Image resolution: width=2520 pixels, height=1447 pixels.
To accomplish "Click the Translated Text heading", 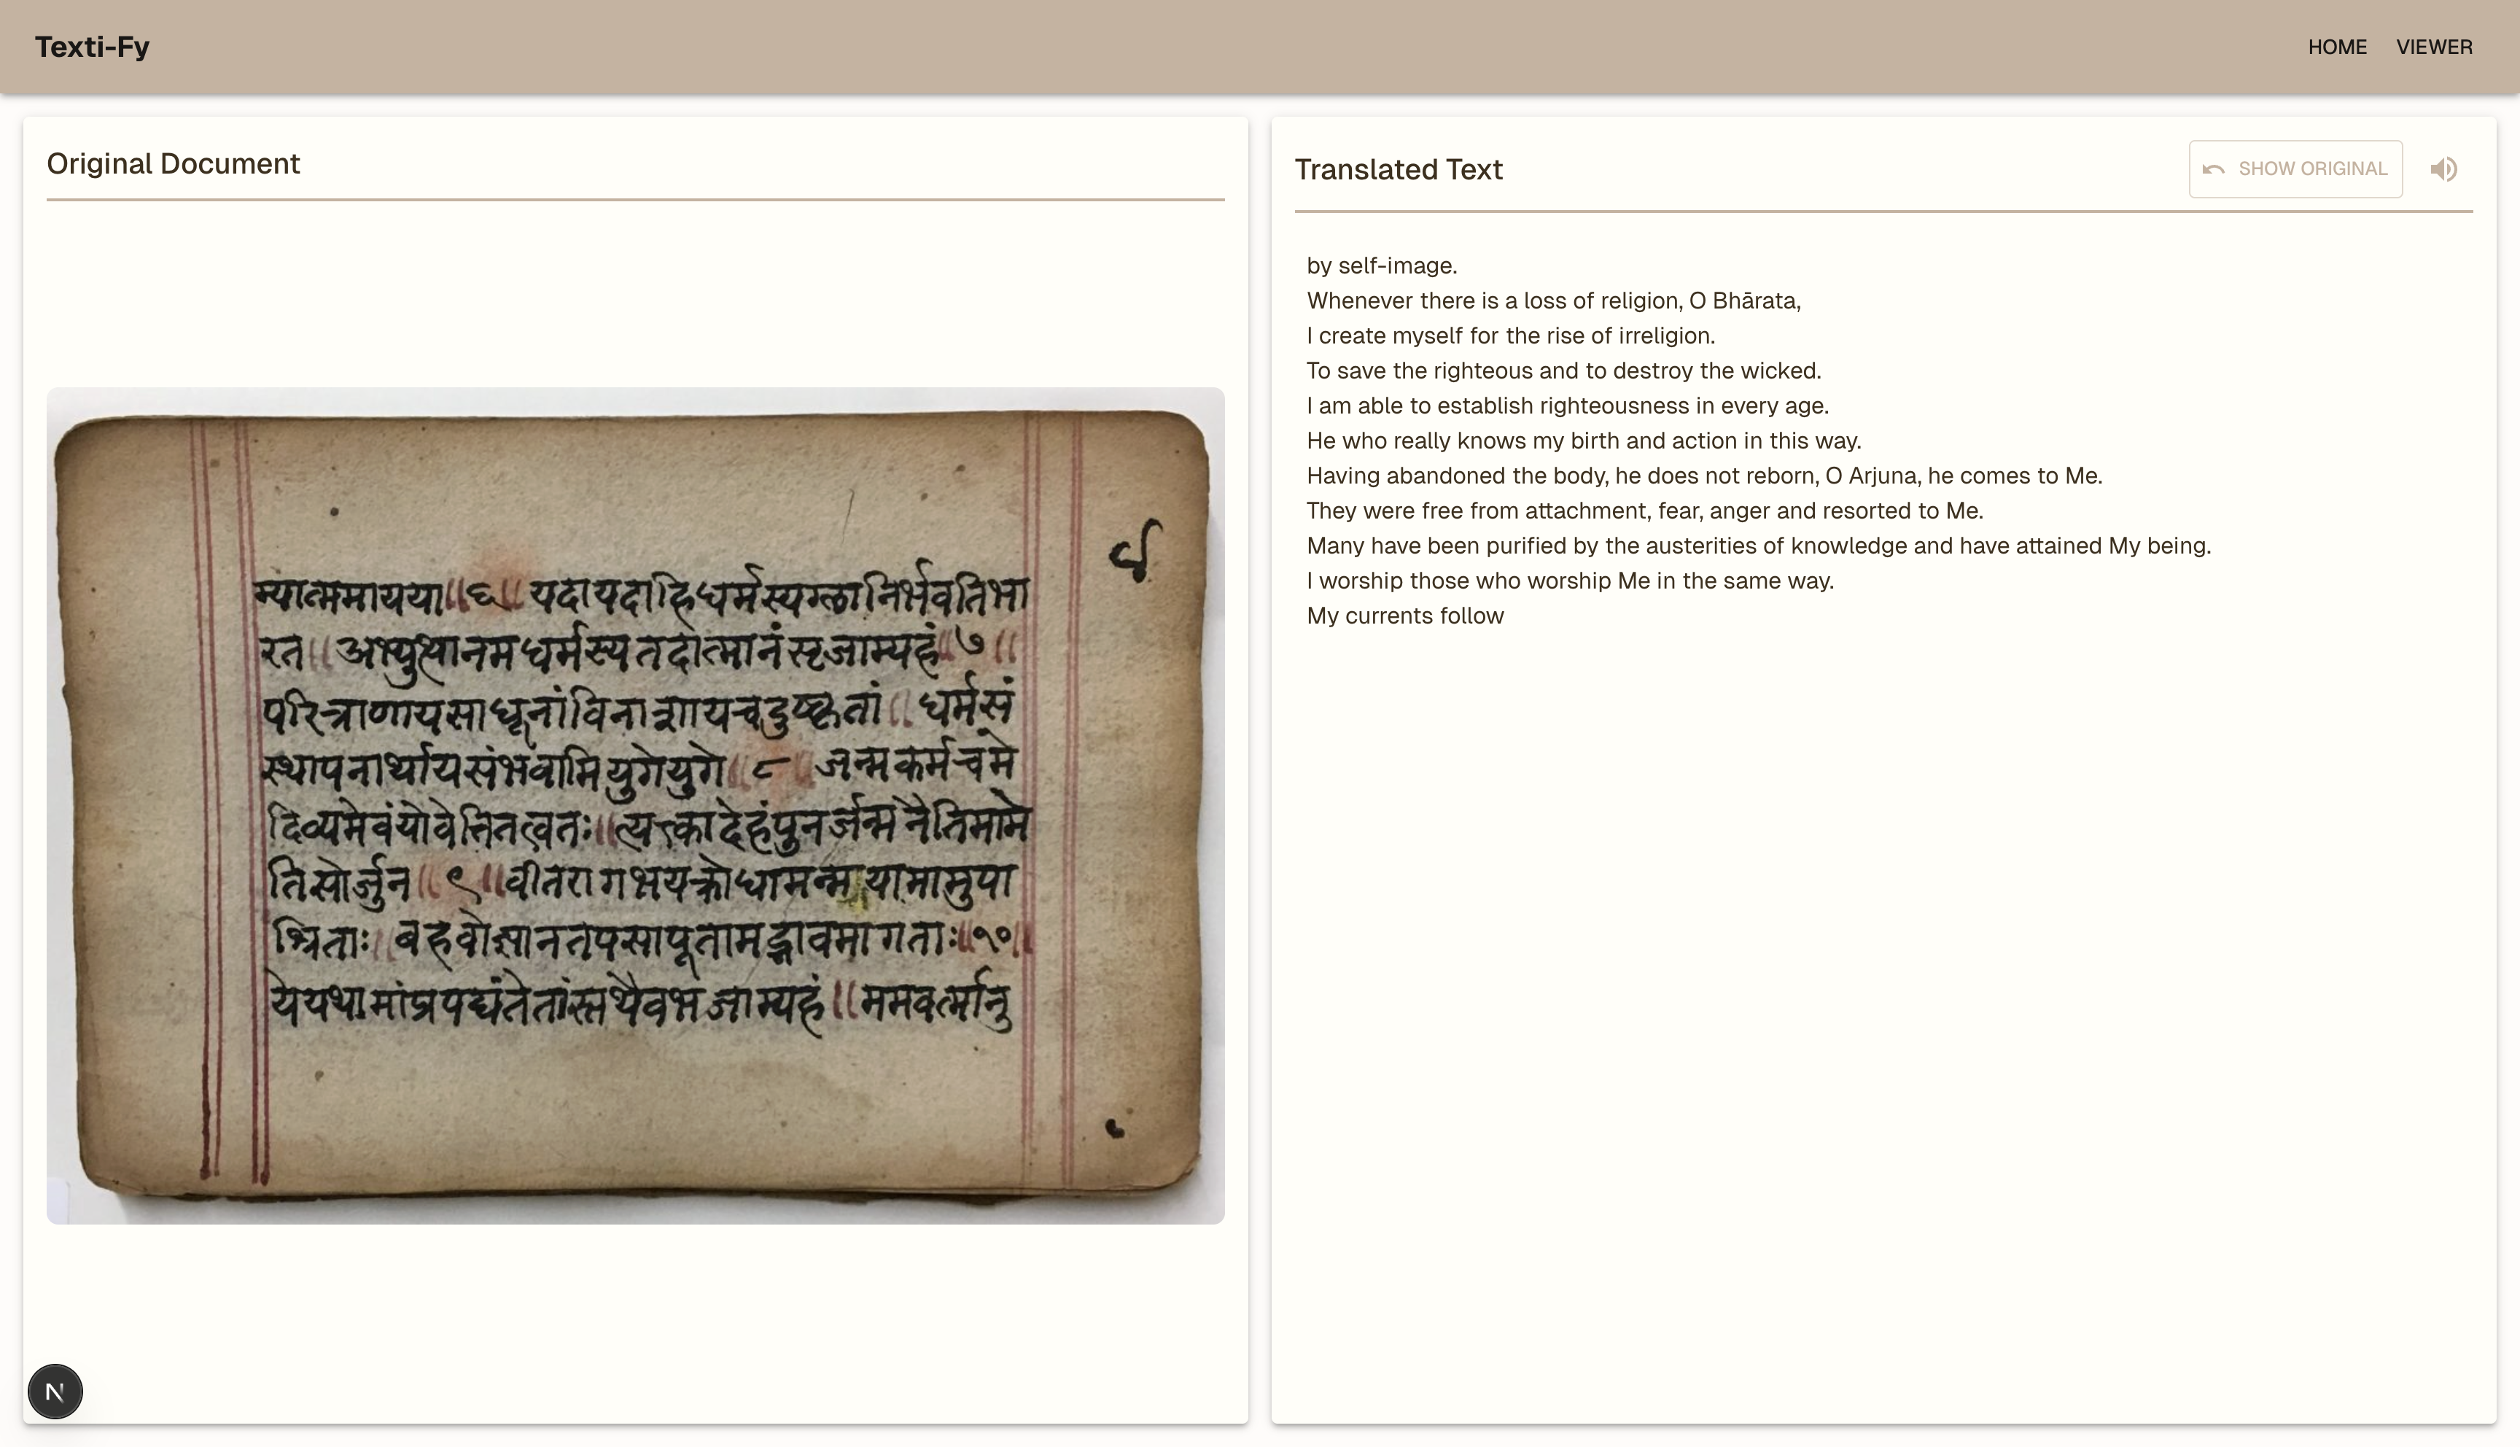I will point(1398,170).
